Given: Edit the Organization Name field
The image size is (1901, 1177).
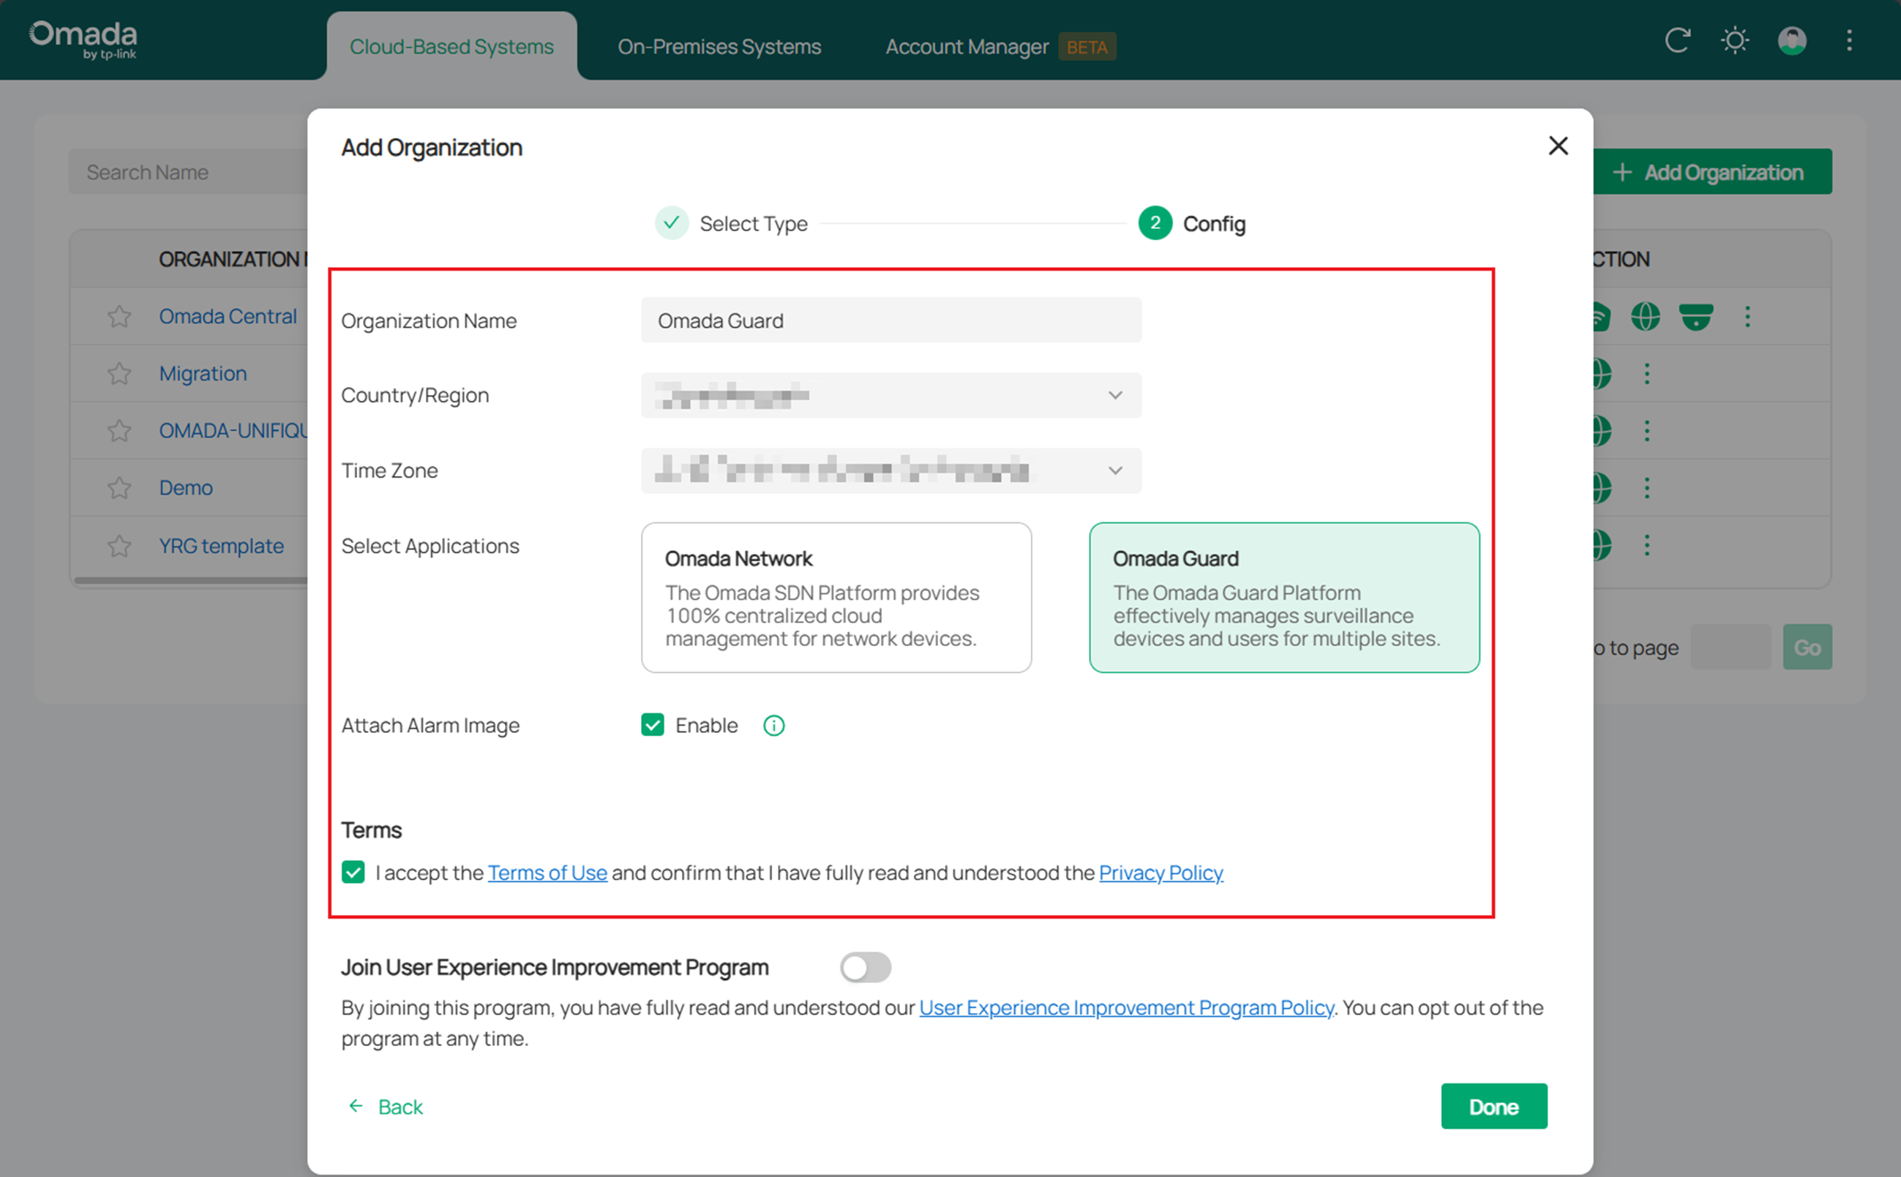Looking at the screenshot, I should tap(890, 320).
